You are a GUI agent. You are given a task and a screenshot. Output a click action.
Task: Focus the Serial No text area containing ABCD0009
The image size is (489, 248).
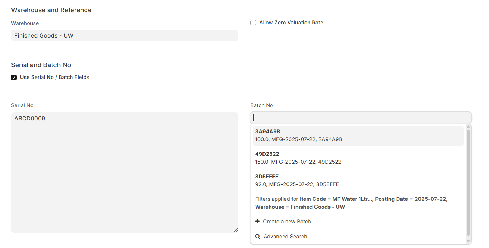pos(124,172)
